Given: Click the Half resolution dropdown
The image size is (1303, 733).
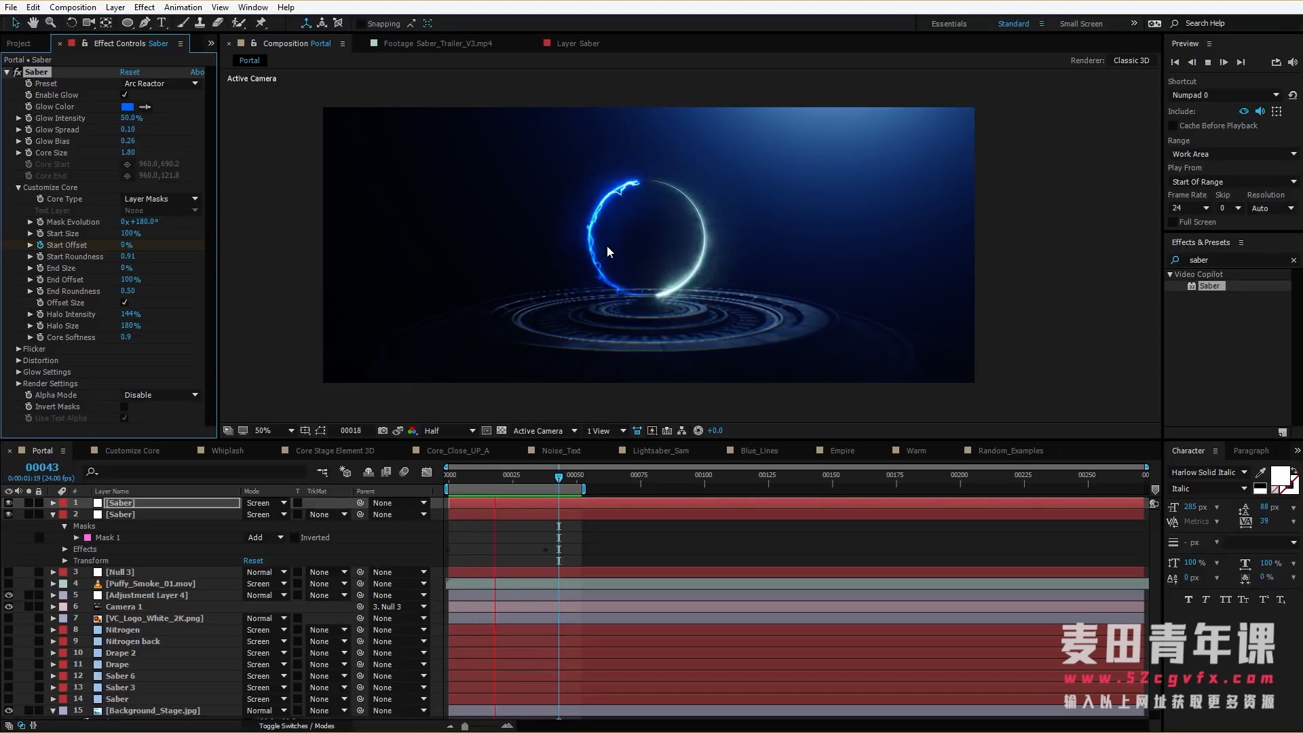Looking at the screenshot, I should coord(447,430).
